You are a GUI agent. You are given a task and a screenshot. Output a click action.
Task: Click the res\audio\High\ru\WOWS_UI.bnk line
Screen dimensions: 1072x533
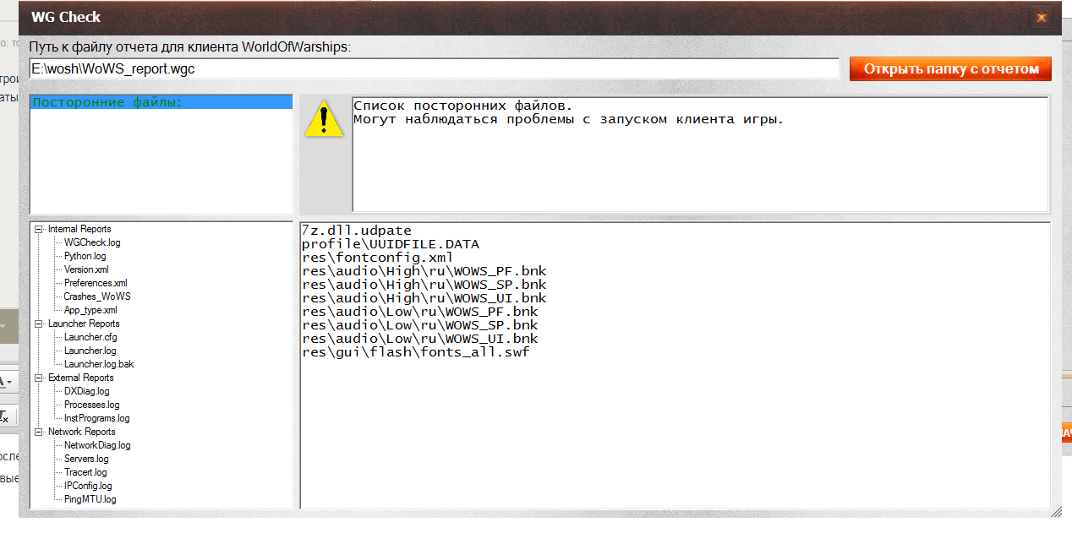pos(424,298)
